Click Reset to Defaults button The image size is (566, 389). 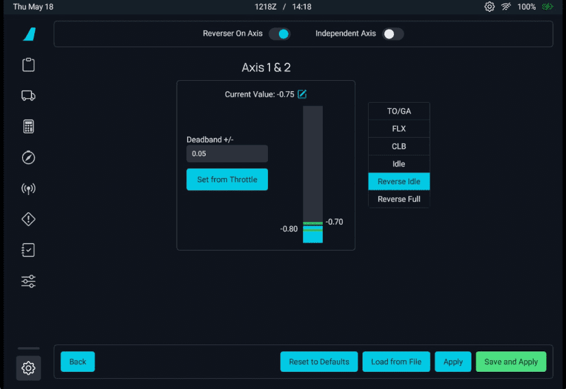pyautogui.click(x=319, y=362)
